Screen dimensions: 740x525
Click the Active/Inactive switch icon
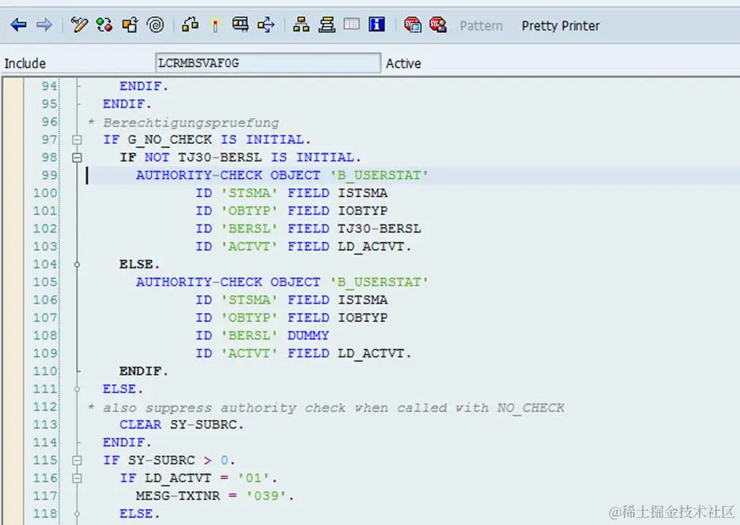tap(104, 25)
